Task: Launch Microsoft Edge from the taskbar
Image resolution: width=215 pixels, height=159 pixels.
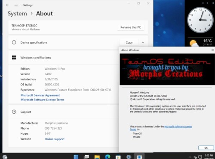Action: (107, 156)
